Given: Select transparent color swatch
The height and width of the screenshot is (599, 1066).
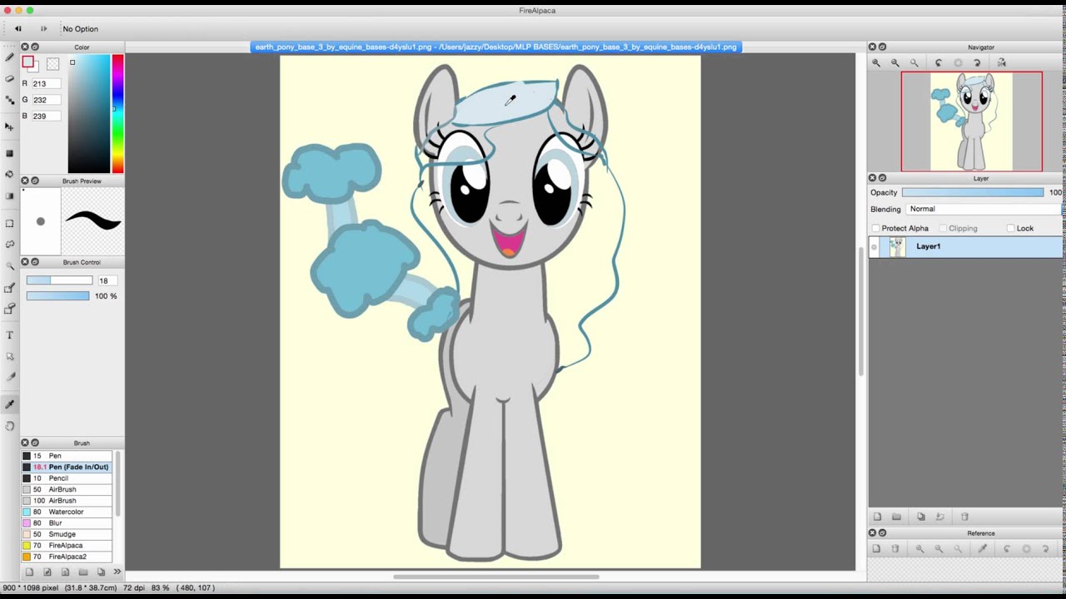Looking at the screenshot, I should (52, 64).
